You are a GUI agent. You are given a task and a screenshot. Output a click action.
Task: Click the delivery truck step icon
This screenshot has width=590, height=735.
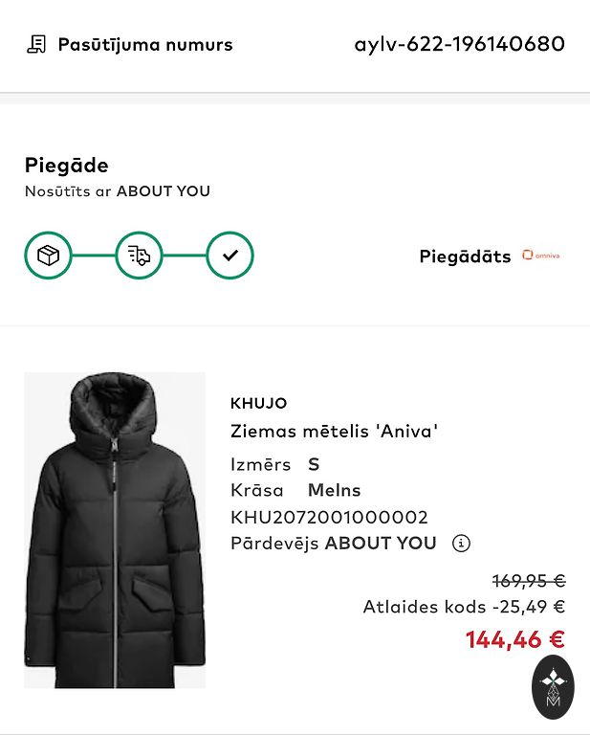tap(139, 256)
